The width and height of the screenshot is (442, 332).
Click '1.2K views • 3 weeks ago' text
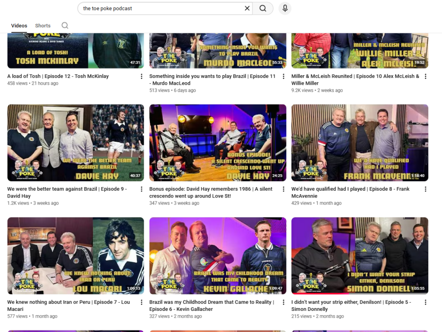pyautogui.click(x=33, y=203)
